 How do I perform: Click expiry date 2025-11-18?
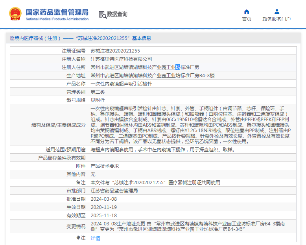(x=103, y=216)
